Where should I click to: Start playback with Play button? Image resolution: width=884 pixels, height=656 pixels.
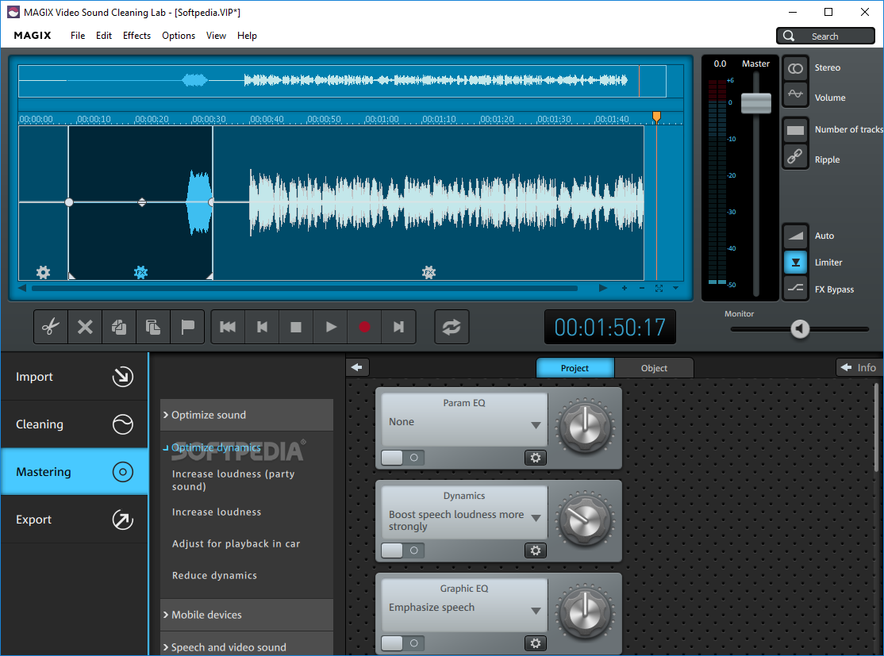[331, 327]
